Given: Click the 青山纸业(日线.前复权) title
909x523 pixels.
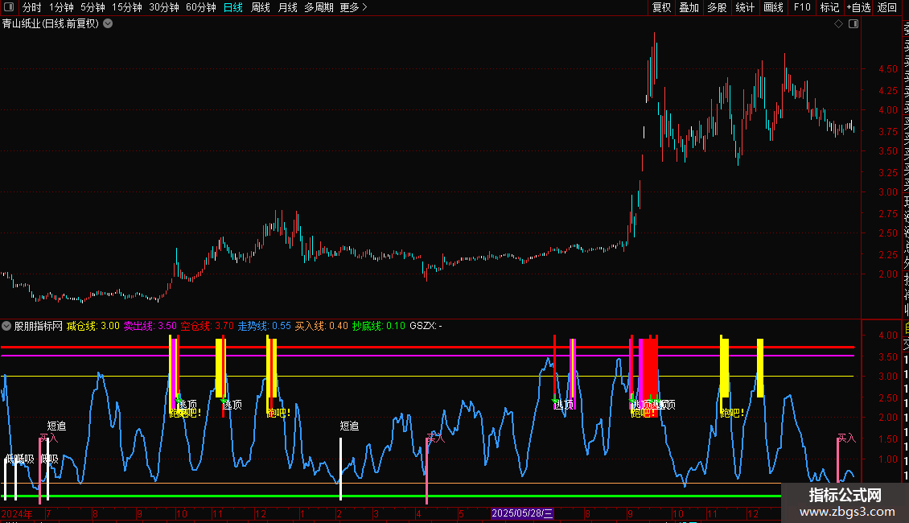Looking at the screenshot, I should [x=51, y=24].
